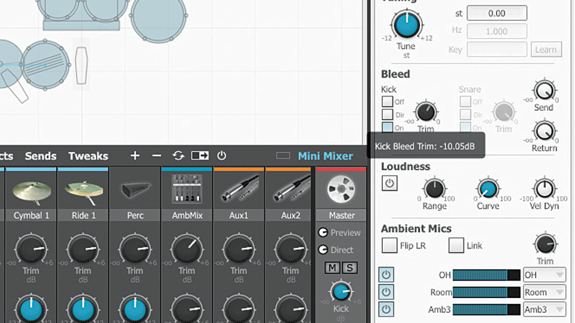Open the Tweaks tab
This screenshot has height=323, width=575.
[x=89, y=156]
